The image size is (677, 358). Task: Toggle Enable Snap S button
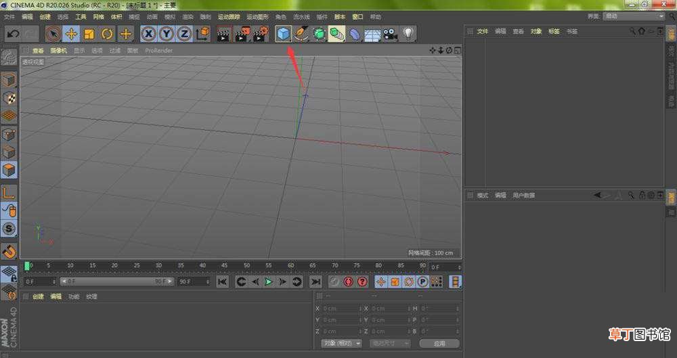click(x=9, y=229)
